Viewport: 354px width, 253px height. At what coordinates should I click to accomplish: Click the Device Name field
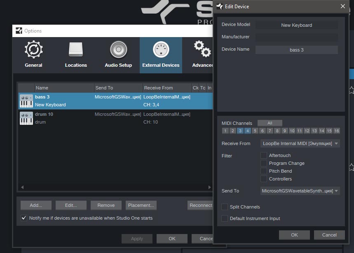coord(296,50)
